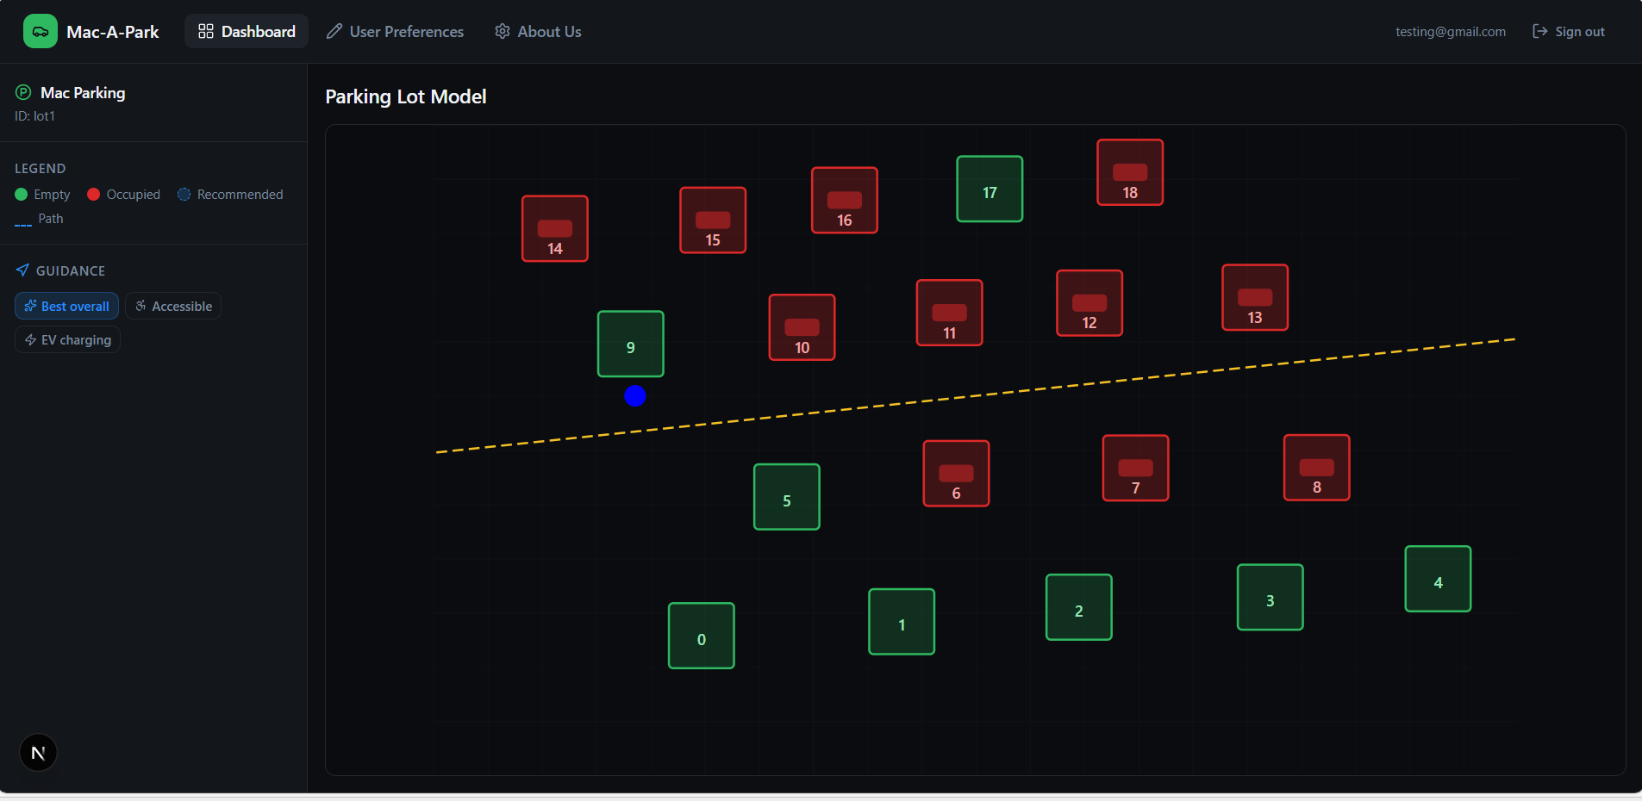
Task: Click the blue Recommended legend dot
Action: coord(184,195)
